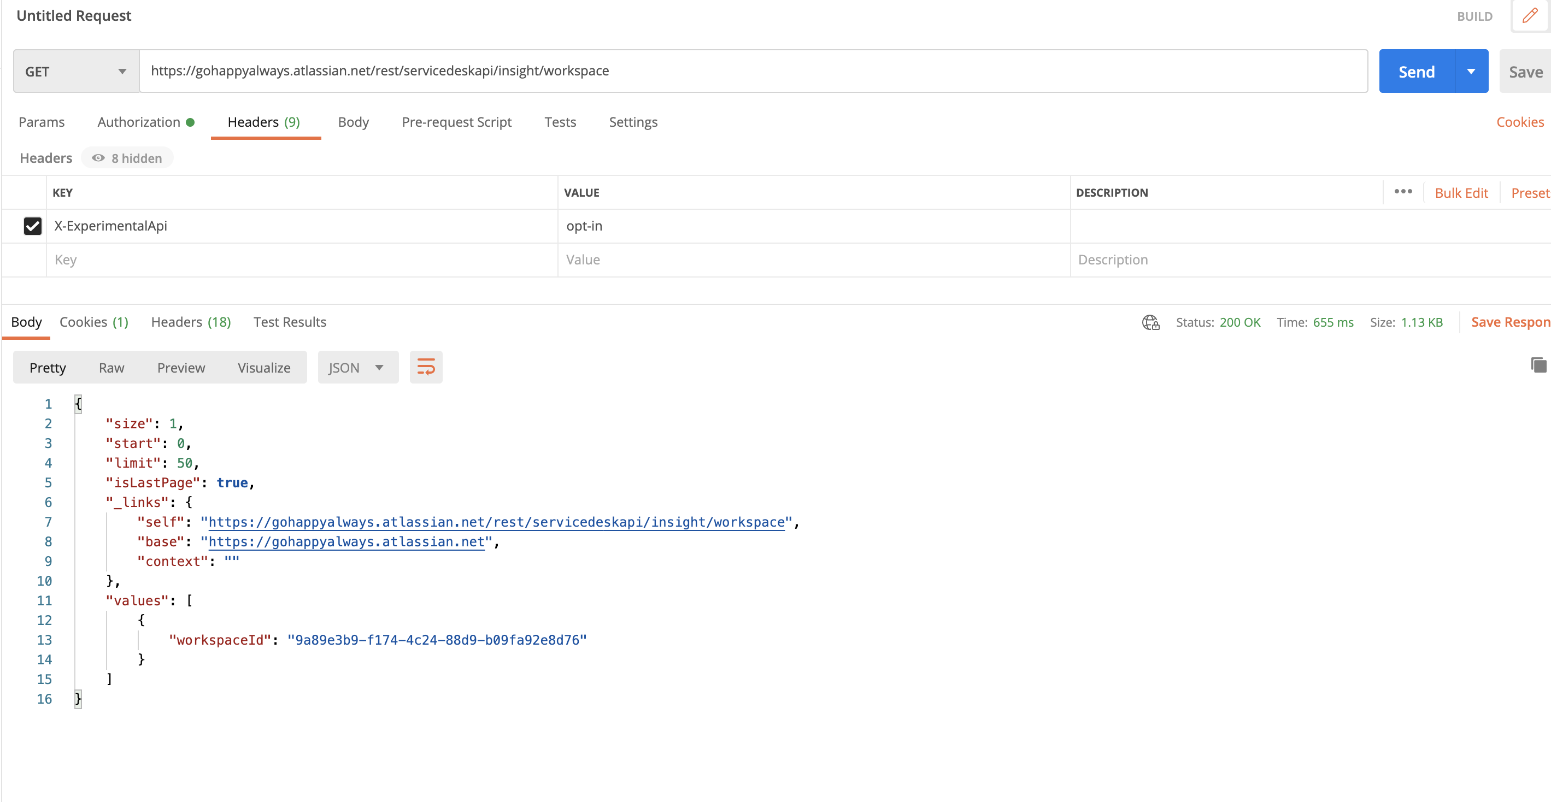Open the Pre-request Script tab
The image size is (1551, 802).
[456, 122]
